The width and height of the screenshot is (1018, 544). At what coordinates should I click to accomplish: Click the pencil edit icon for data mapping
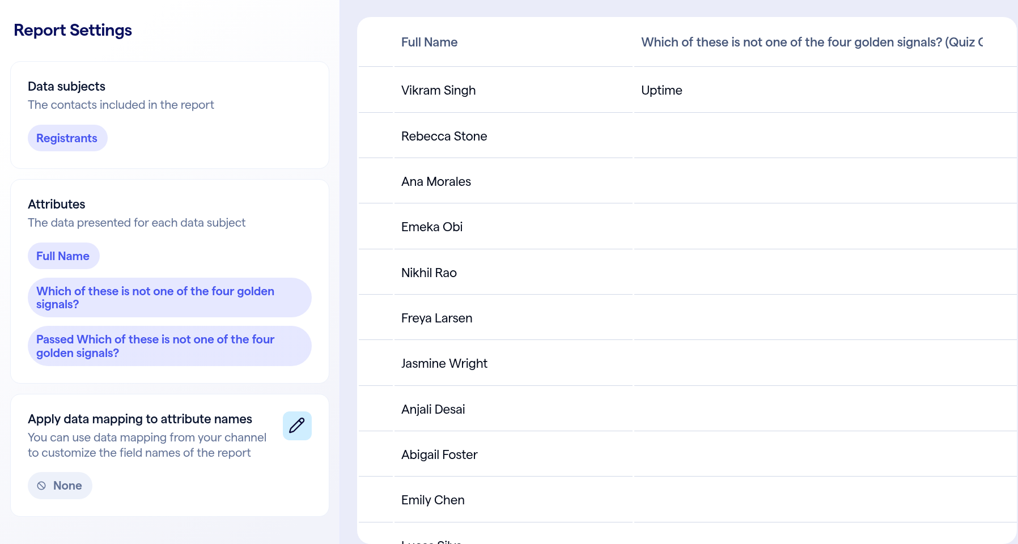297,426
